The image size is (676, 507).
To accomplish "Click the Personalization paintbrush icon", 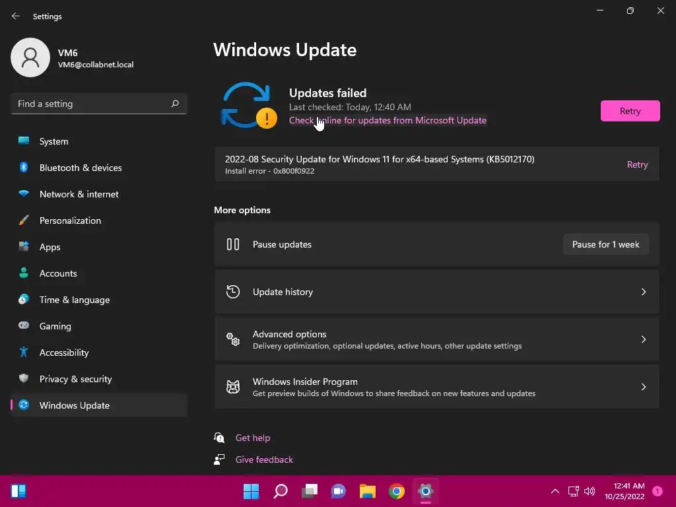I will [x=24, y=220].
